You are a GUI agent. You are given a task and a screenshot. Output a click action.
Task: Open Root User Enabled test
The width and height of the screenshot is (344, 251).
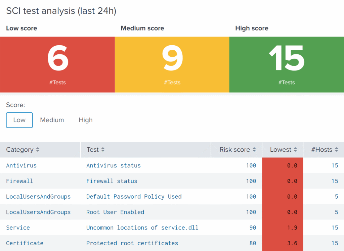click(115, 212)
